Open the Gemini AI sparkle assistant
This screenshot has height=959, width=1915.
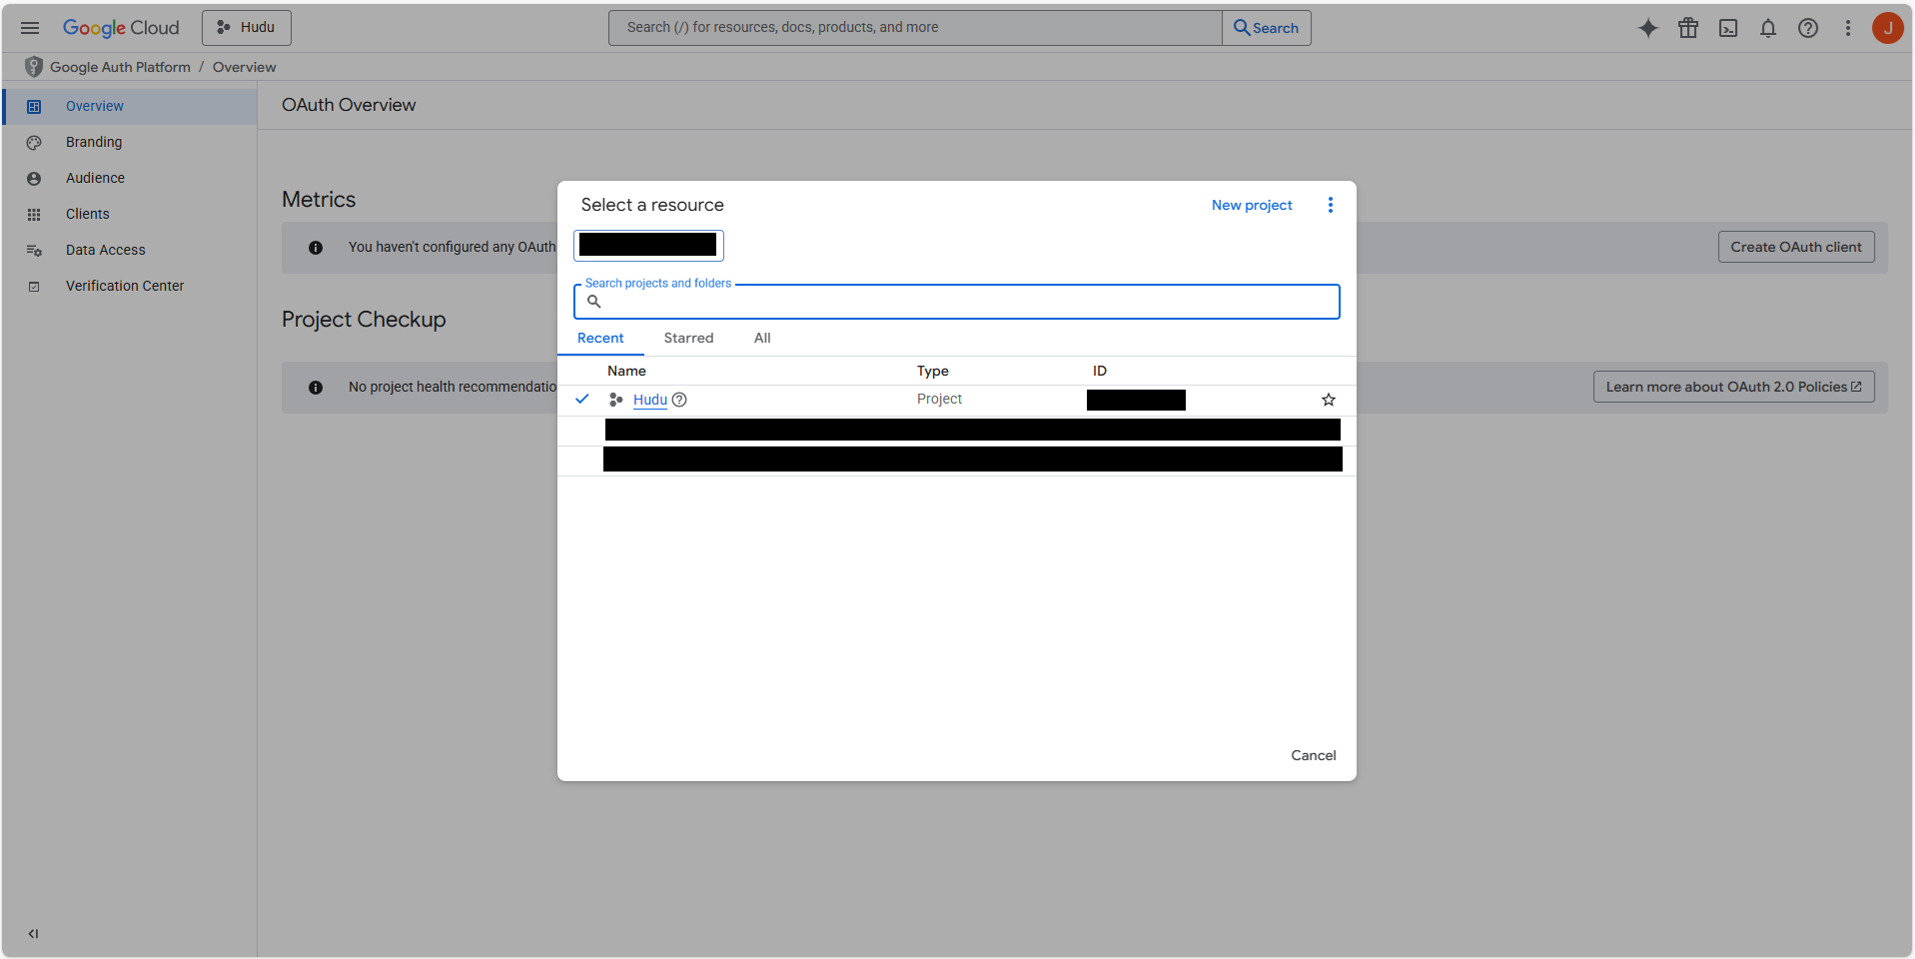point(1648,28)
